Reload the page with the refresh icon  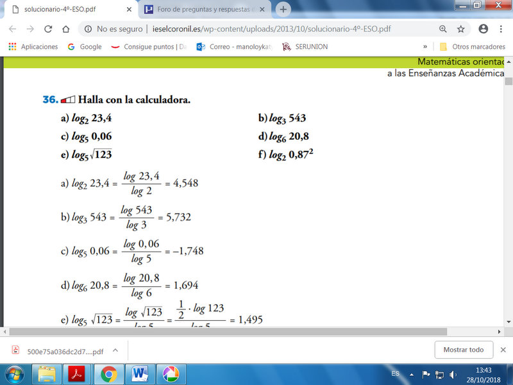48,29
